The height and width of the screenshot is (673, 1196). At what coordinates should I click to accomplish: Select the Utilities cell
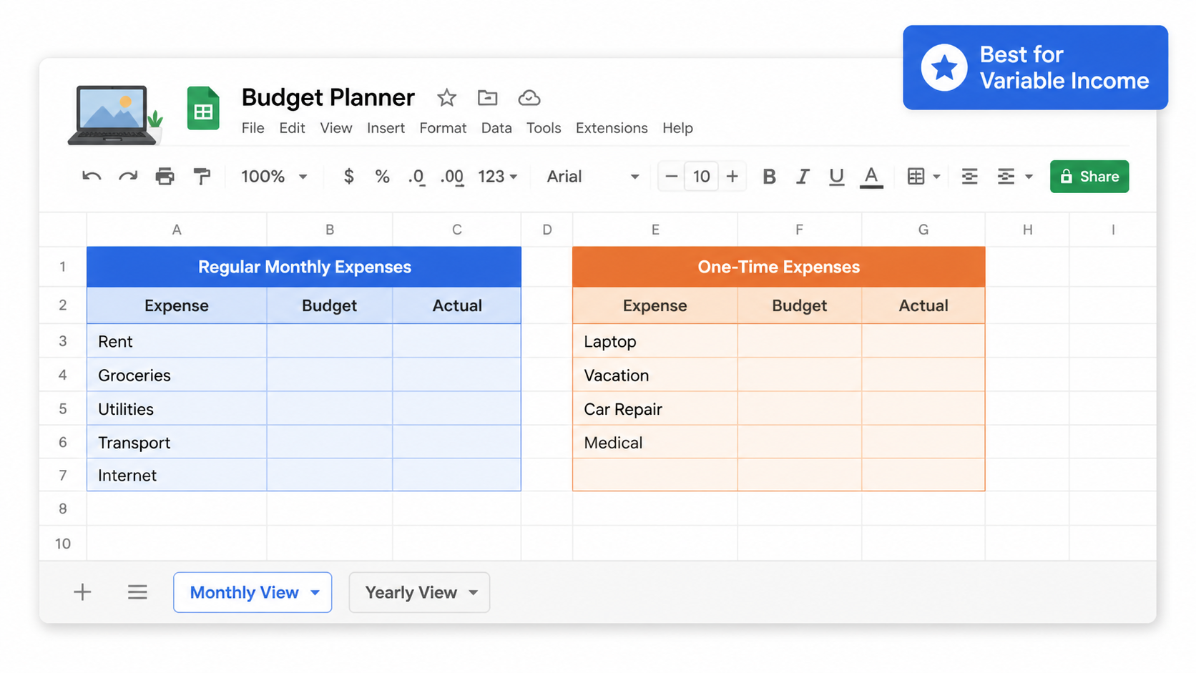[x=177, y=408]
